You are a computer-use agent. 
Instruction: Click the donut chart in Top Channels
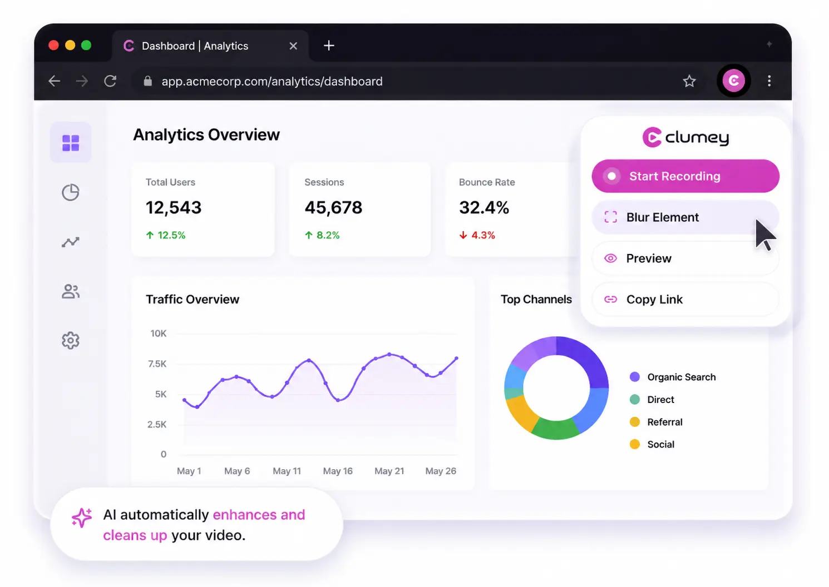[x=556, y=388]
